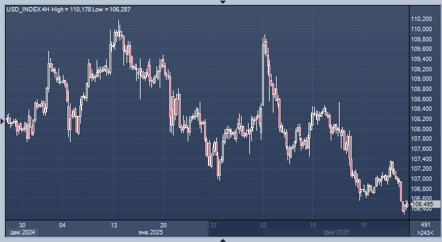Click the 108,000 price axis level
The width and height of the screenshot is (442, 242).
[422, 129]
